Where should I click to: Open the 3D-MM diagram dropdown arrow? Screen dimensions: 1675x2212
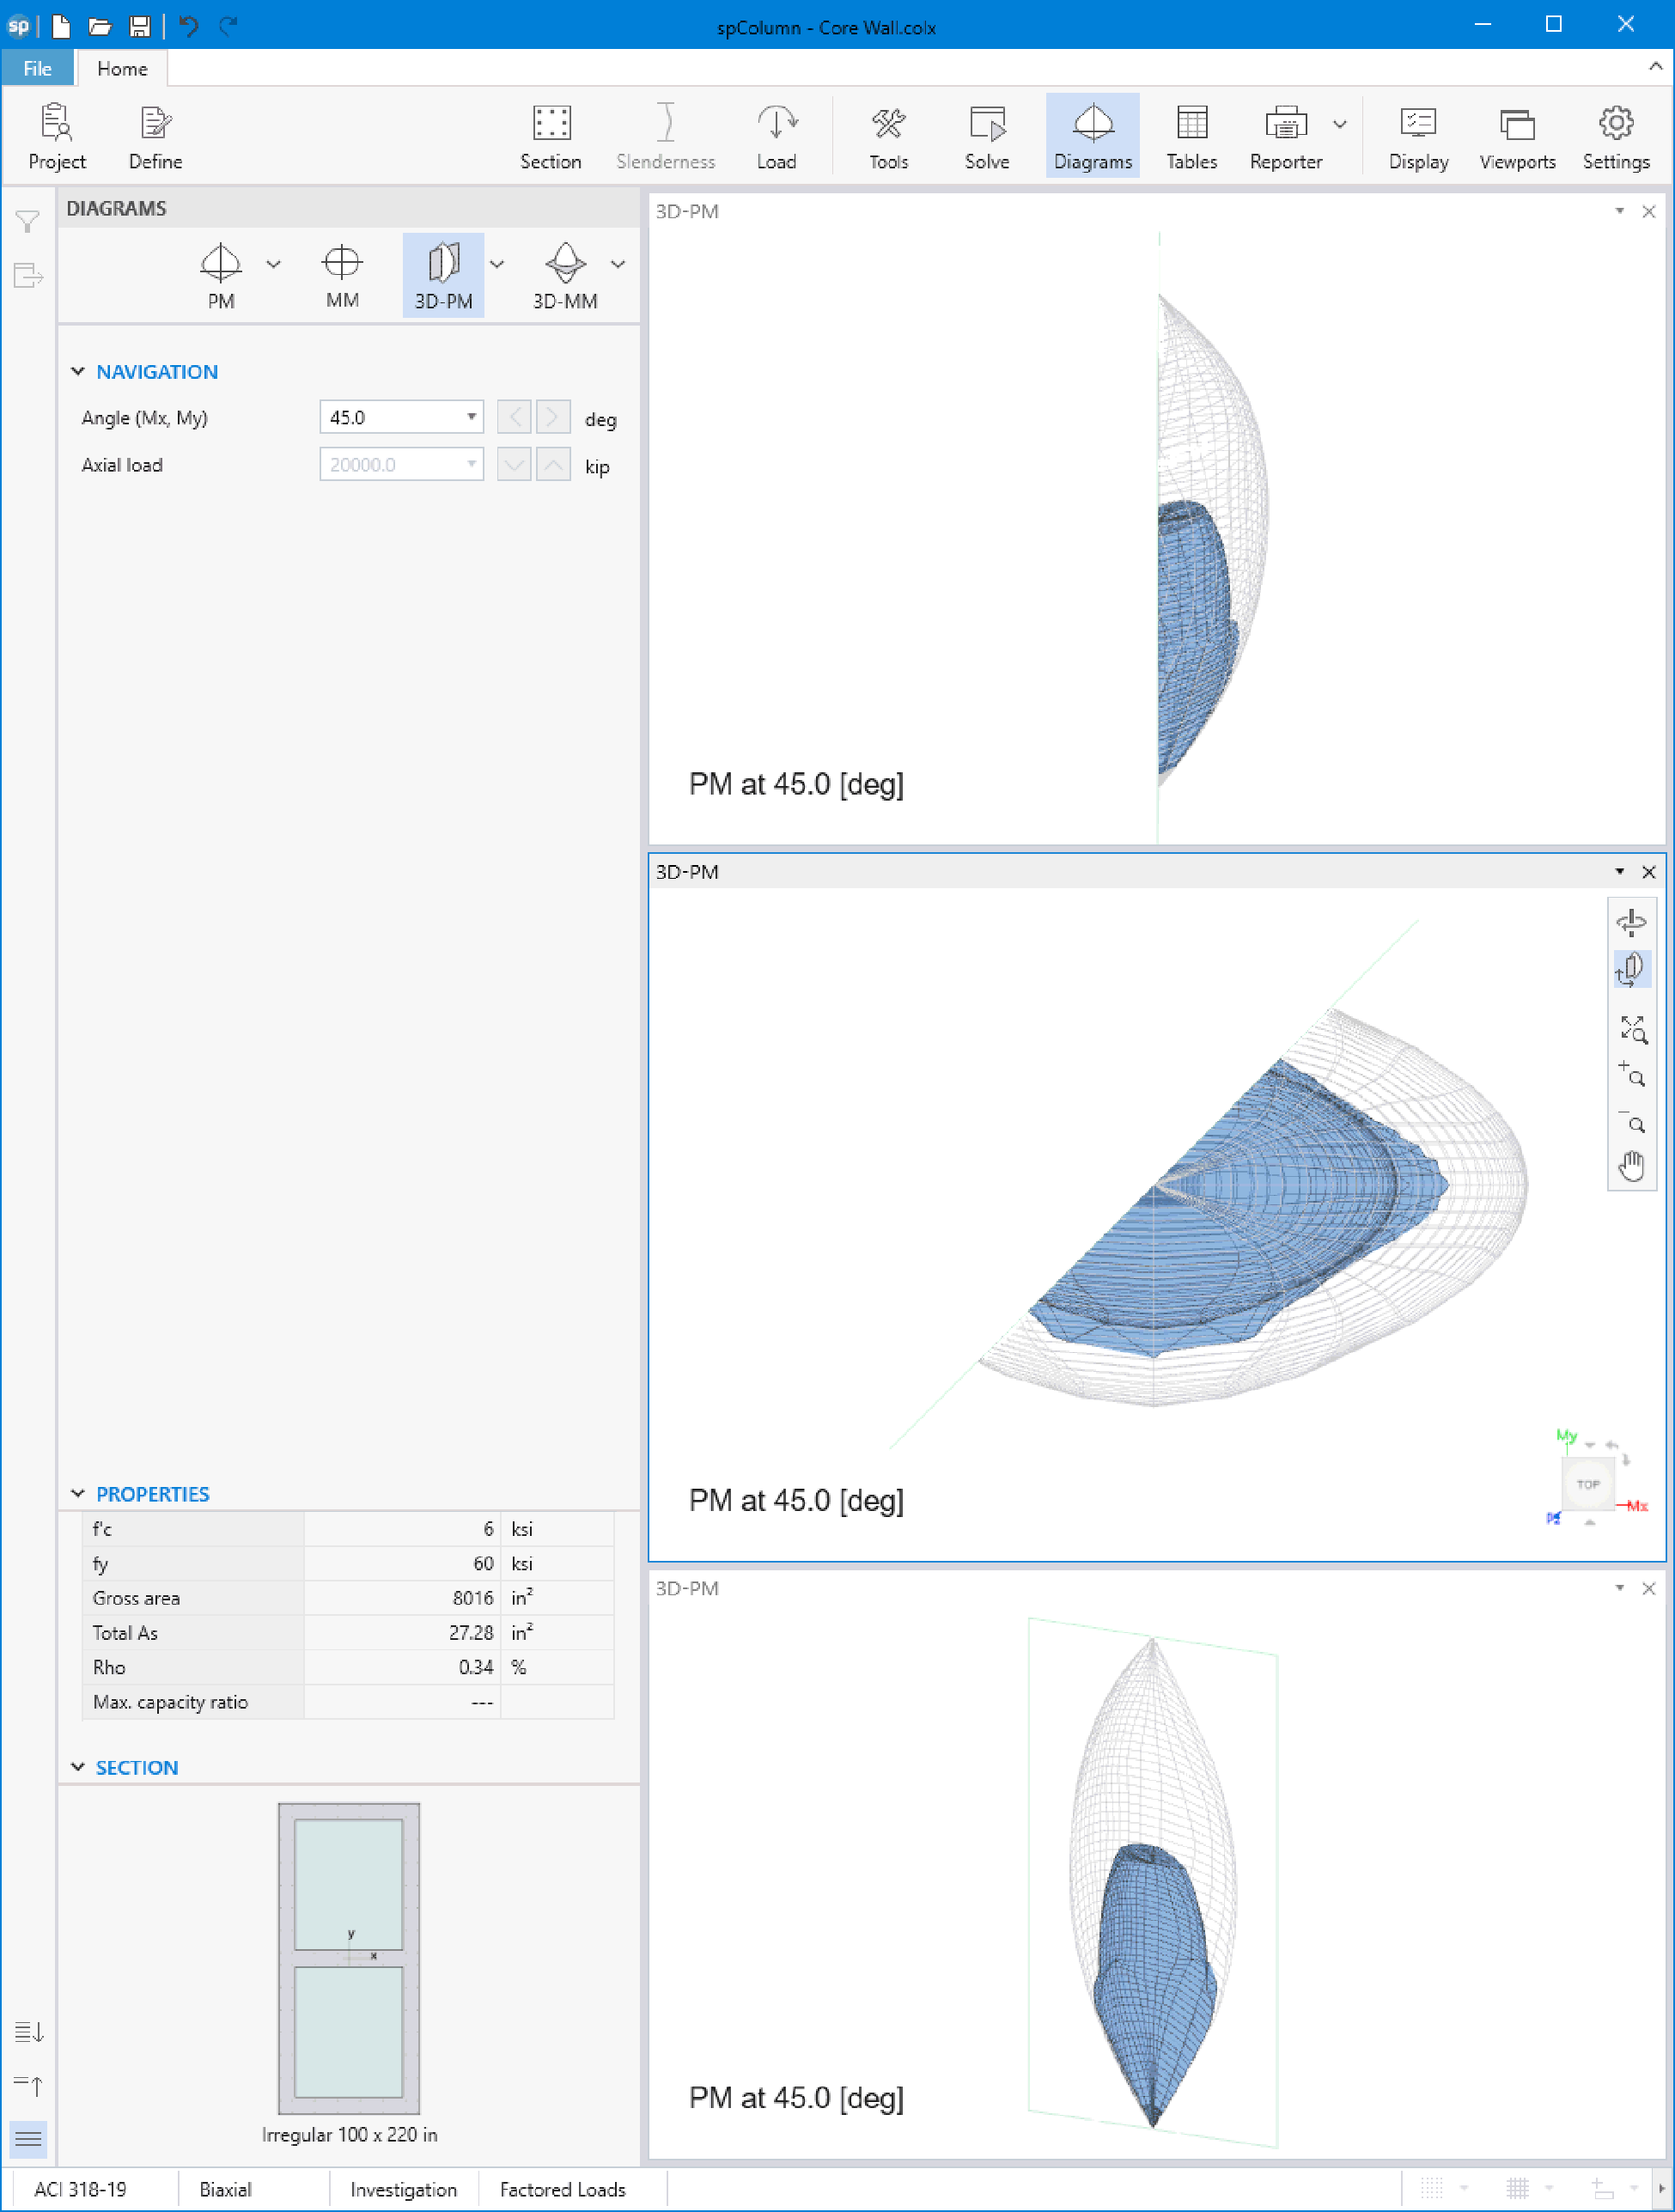click(x=618, y=265)
